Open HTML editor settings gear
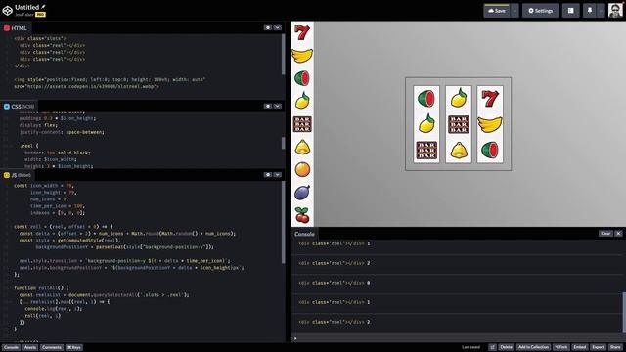The width and height of the screenshot is (626, 352). click(267, 28)
